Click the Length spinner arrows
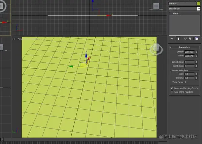This screenshot has width=202, height=144. tap(196, 52)
